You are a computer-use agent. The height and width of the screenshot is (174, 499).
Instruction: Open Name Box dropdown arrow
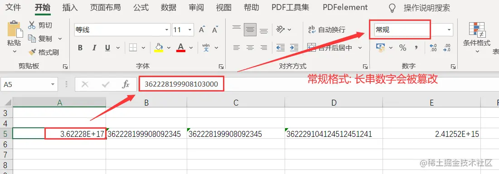pos(53,85)
